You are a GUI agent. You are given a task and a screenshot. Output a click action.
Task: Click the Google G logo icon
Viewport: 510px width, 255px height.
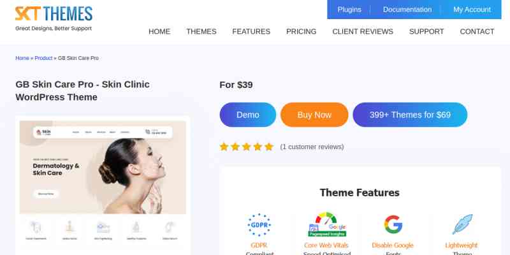393,224
